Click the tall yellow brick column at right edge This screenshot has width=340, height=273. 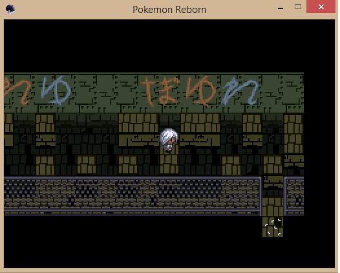click(x=293, y=134)
